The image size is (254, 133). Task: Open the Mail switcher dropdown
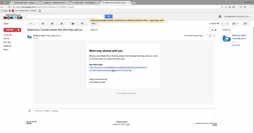click(x=7, y=24)
